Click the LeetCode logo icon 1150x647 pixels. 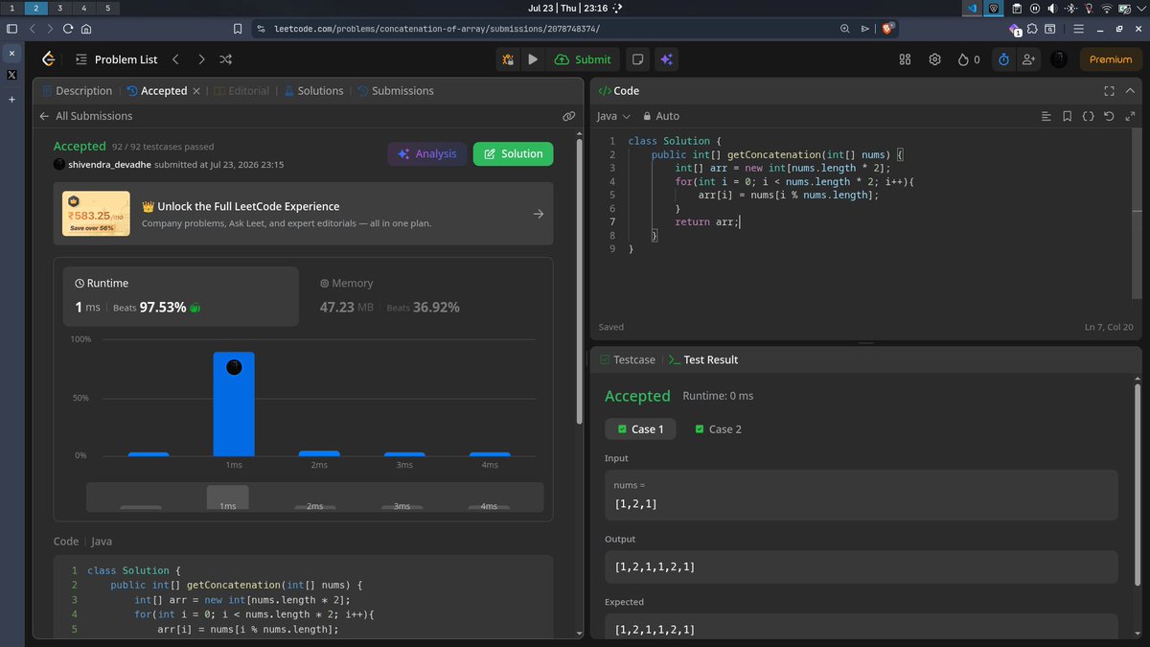point(49,59)
